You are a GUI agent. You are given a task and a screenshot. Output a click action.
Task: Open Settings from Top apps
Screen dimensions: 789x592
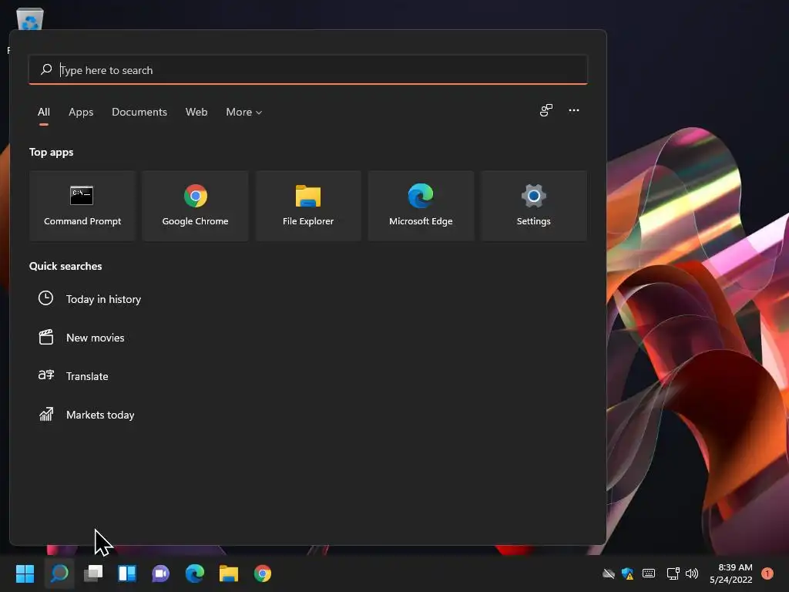pyautogui.click(x=533, y=205)
